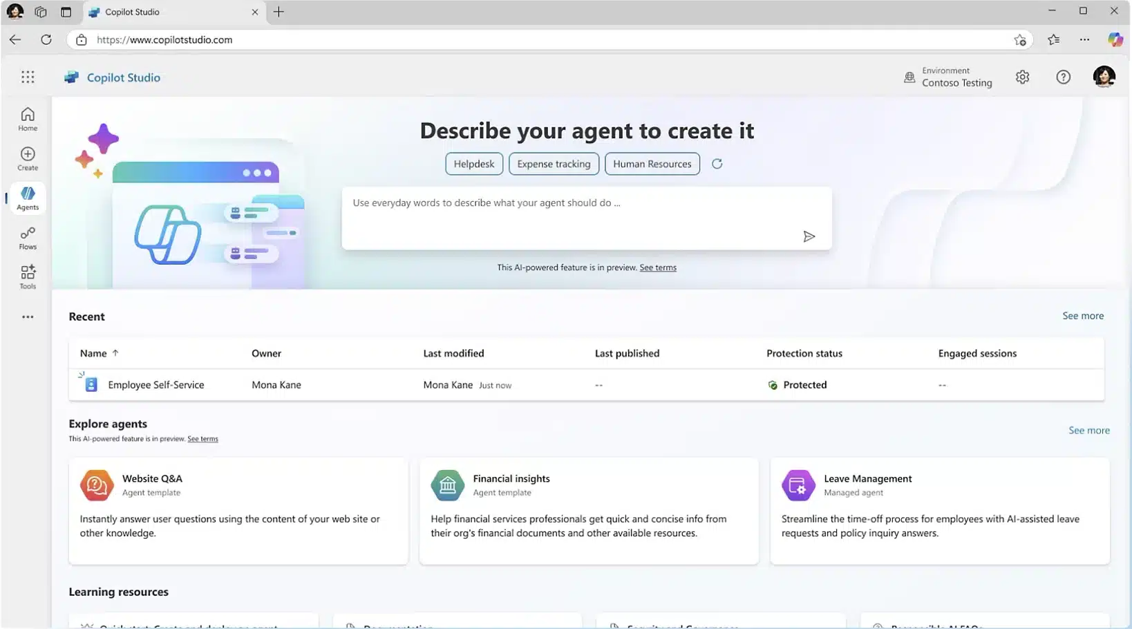Click the Financial insights template icon
Viewport: 1132px width, 629px height.
point(447,485)
